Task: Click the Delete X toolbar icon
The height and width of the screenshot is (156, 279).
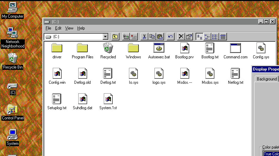Action: (181, 37)
